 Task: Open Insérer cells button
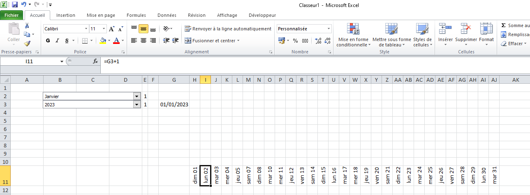[x=446, y=34]
